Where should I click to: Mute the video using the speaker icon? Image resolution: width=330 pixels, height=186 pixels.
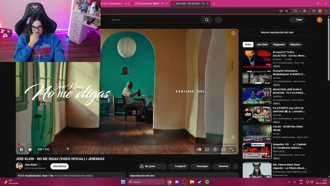[x=30, y=149]
